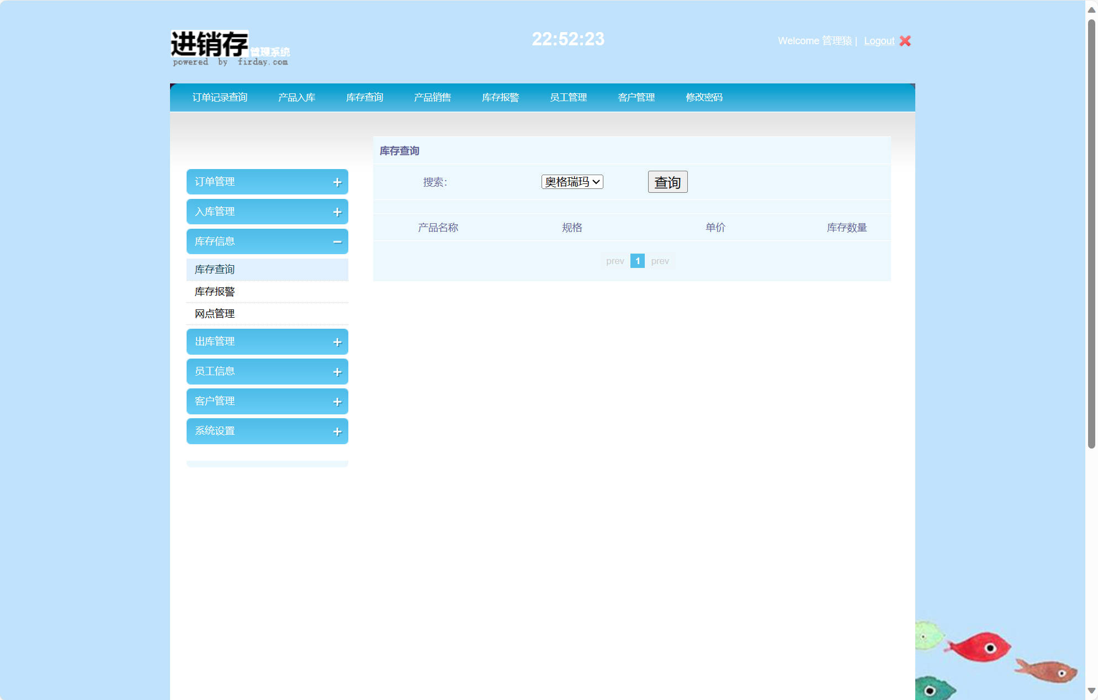1098x700 pixels.
Task: Click the Logout link
Action: pyautogui.click(x=879, y=40)
